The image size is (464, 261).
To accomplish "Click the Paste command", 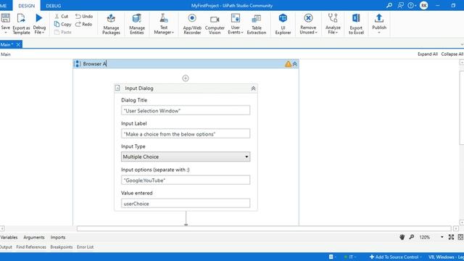I will pos(63,32).
